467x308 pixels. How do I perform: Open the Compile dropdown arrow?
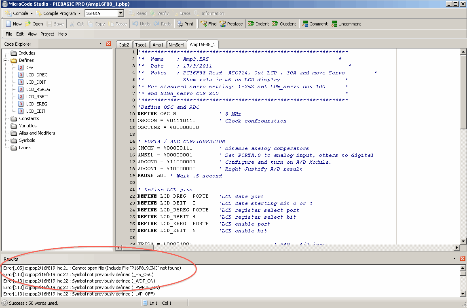click(x=32, y=13)
